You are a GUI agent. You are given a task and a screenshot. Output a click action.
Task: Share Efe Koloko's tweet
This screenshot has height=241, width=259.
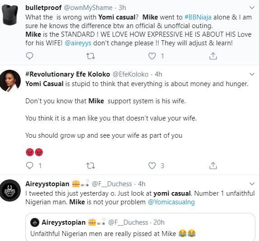[213, 165]
